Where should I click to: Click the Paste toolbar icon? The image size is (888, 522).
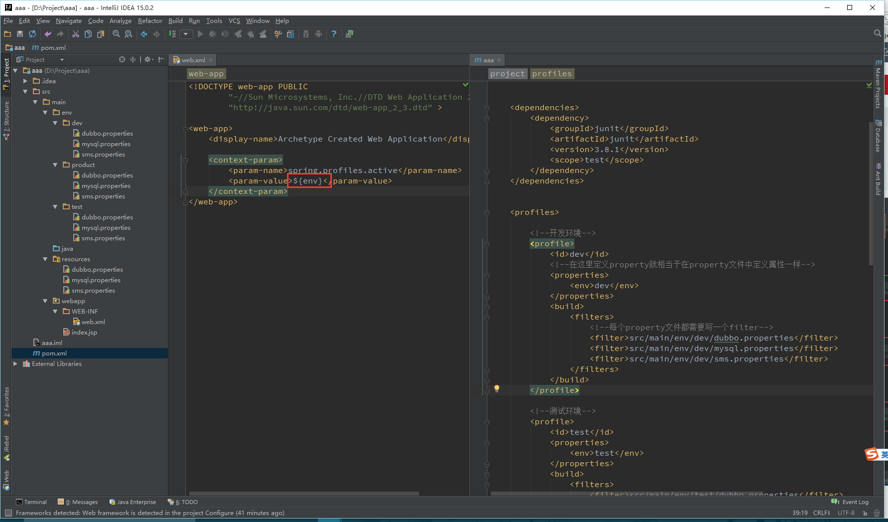click(101, 34)
